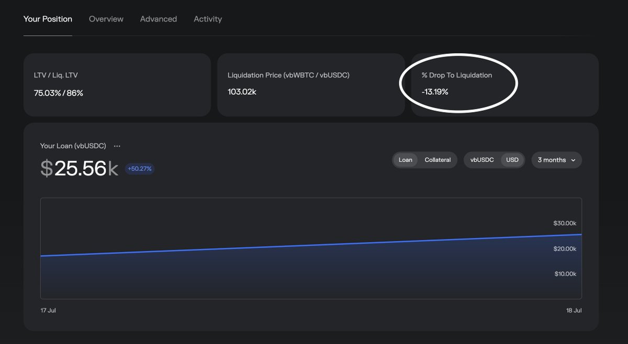Screen dimensions: 628x344
Task: Click the Liquidation Price (vbWBTC / vbUSDC) label
Action: (288, 75)
